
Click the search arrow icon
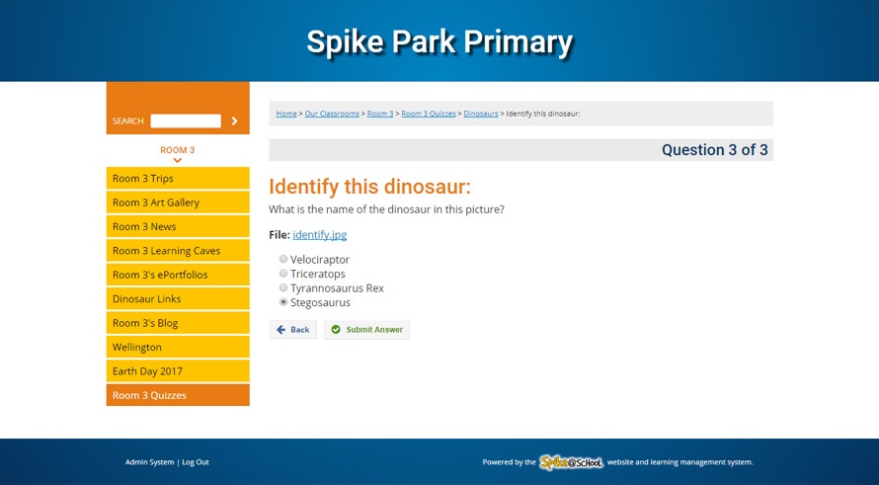pyautogui.click(x=234, y=121)
